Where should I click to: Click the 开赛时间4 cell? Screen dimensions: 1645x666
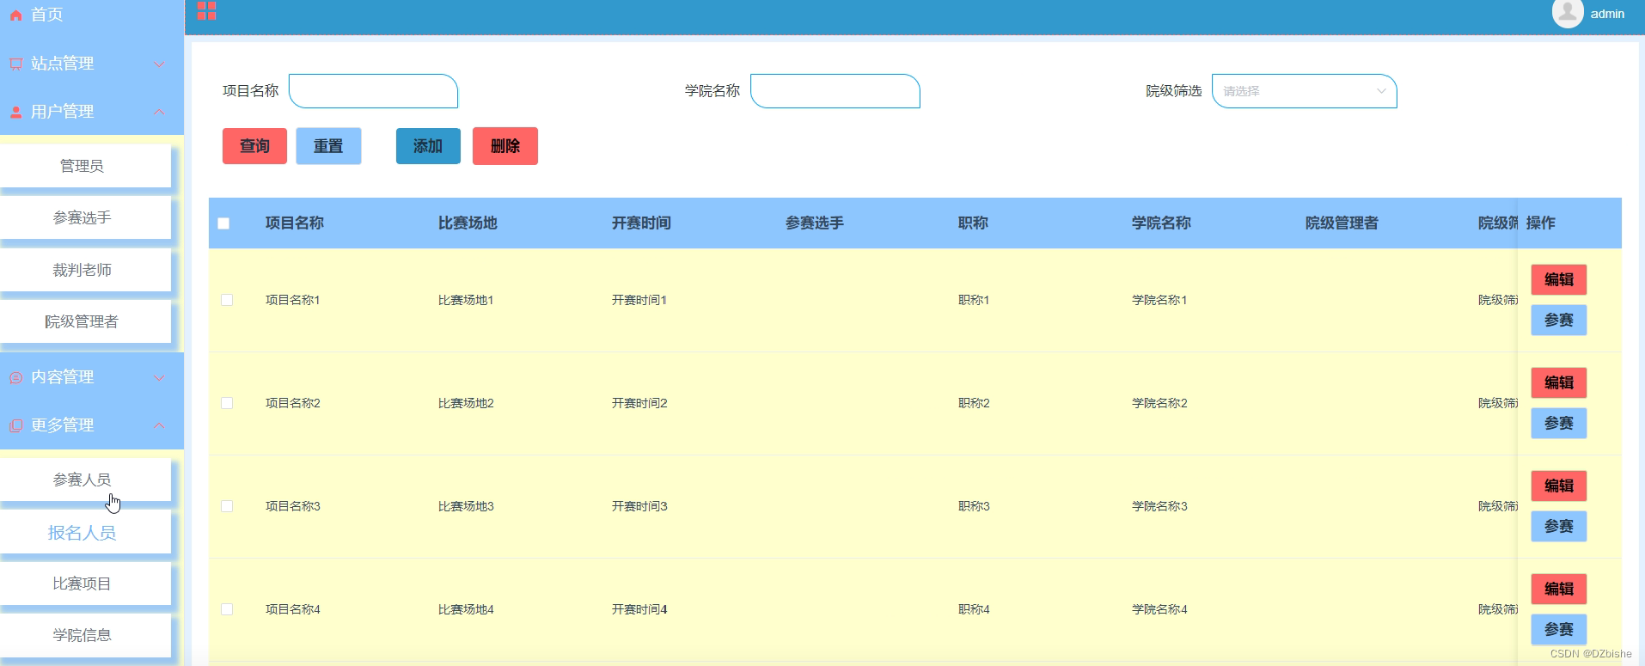(x=639, y=609)
